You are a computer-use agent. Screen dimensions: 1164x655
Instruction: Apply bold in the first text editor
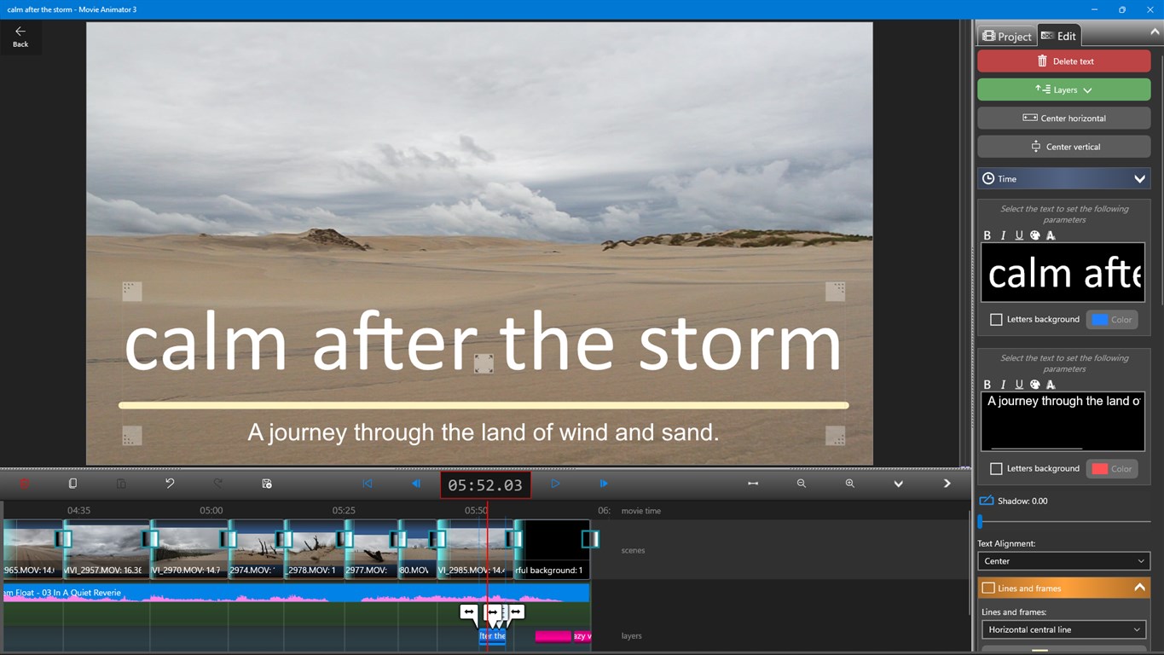click(987, 235)
